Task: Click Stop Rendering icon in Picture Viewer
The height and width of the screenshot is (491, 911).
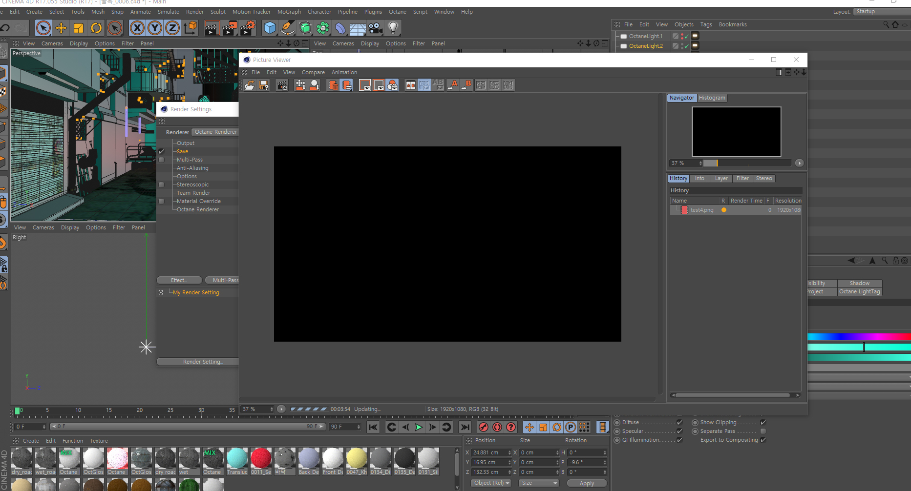Action: coord(282,85)
